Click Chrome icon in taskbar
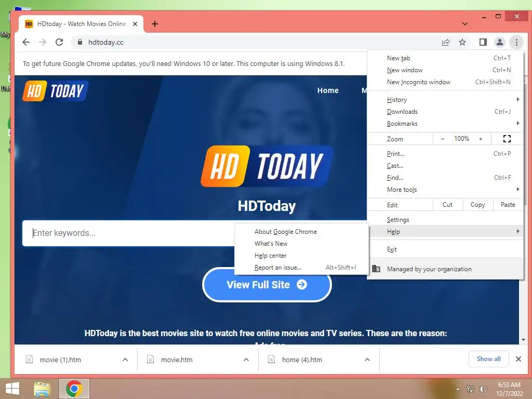Image resolution: width=532 pixels, height=399 pixels. [74, 389]
